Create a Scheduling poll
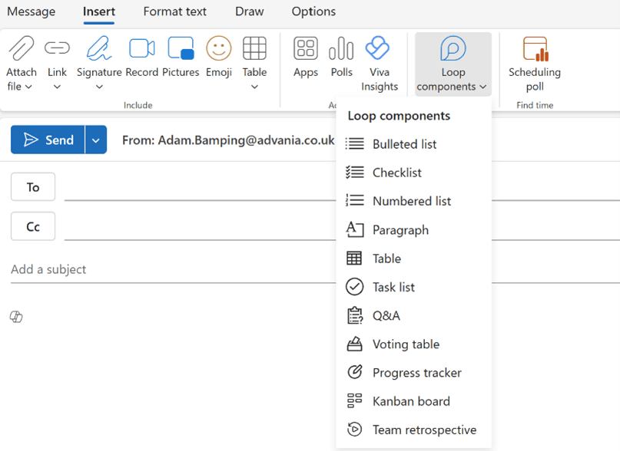Image resolution: width=620 pixels, height=451 pixels. [x=535, y=63]
